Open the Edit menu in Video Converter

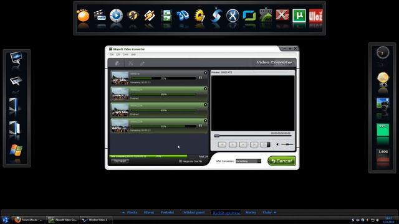[118, 55]
